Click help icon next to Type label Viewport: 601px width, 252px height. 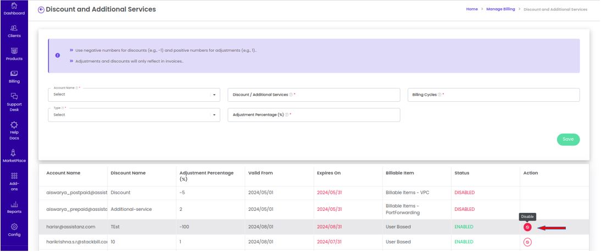pos(63,108)
